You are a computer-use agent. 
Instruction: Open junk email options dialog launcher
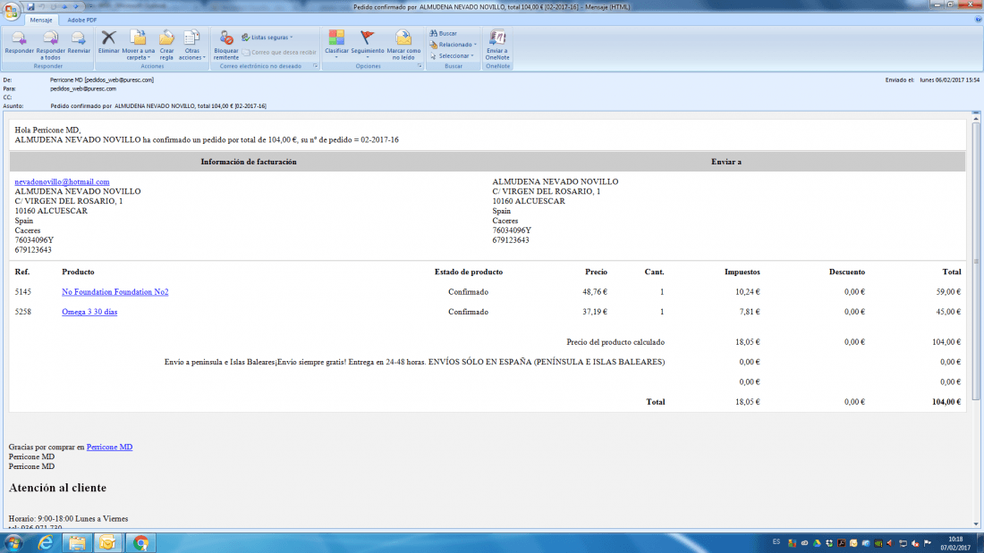pyautogui.click(x=315, y=66)
